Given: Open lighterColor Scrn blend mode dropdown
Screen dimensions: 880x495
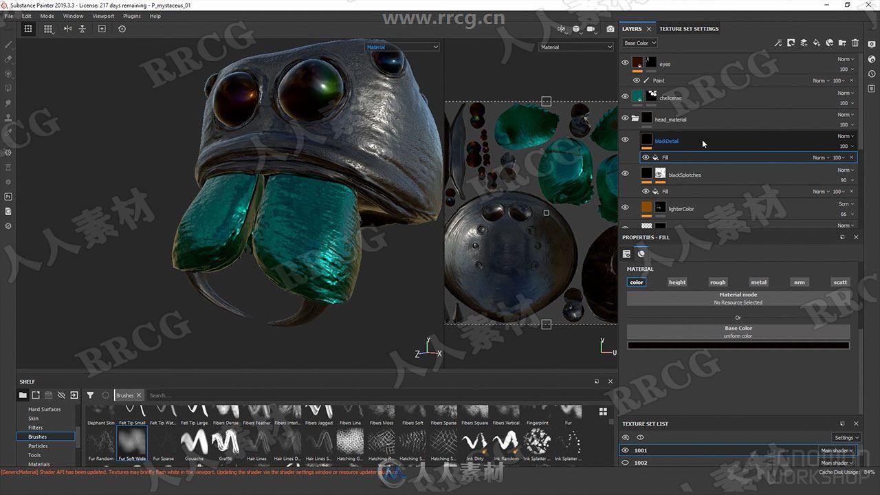Looking at the screenshot, I should [x=846, y=203].
